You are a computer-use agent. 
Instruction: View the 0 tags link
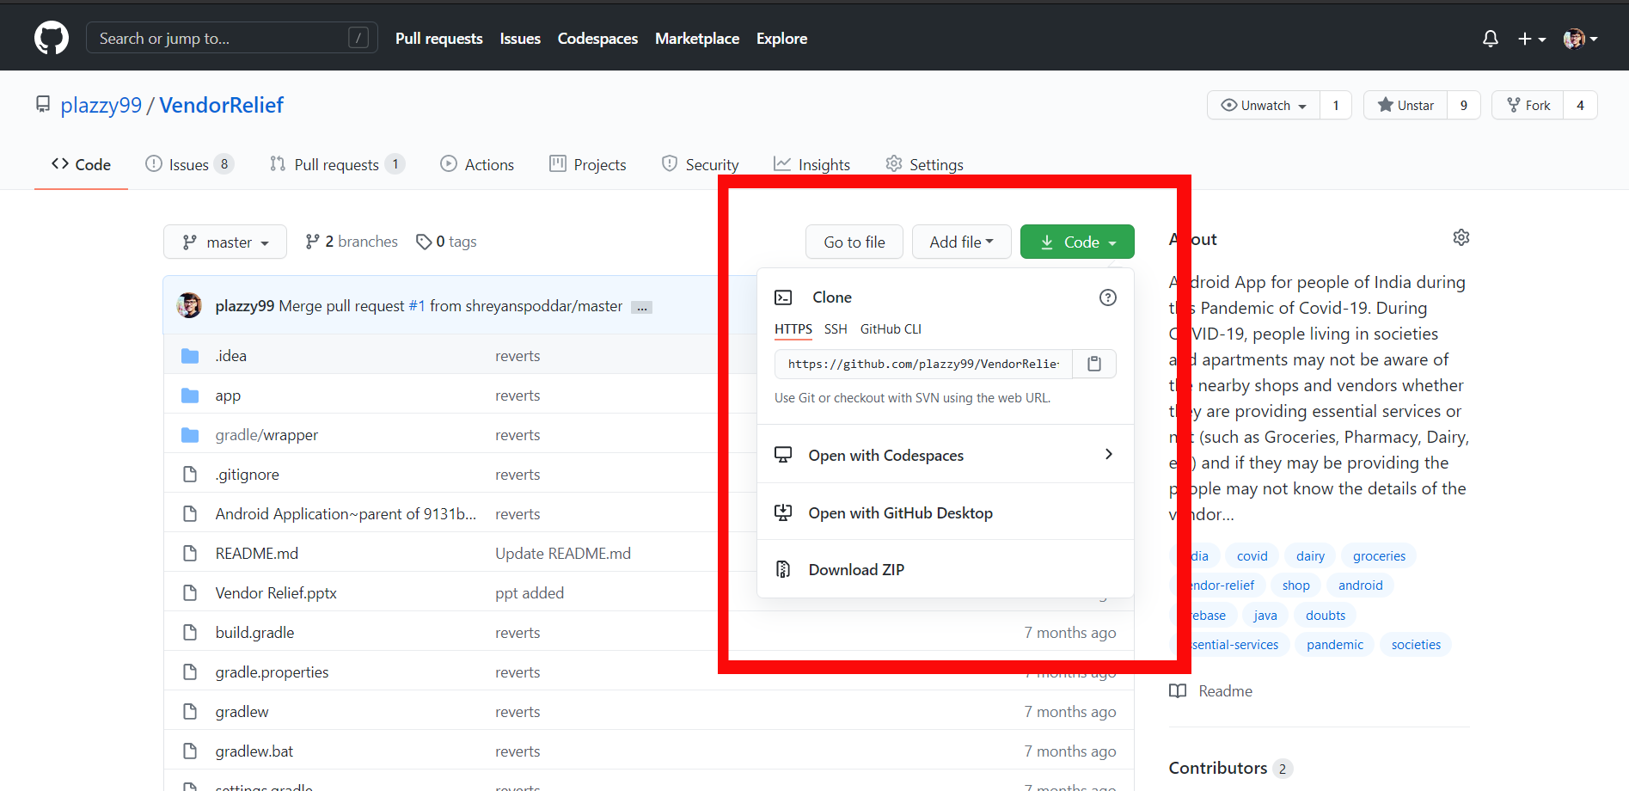pyautogui.click(x=446, y=242)
